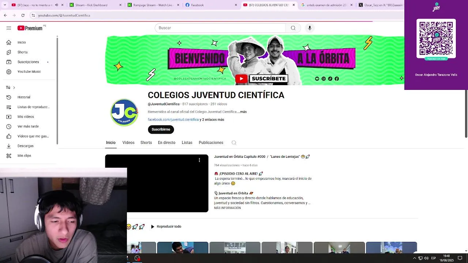Image resolution: width=468 pixels, height=263 pixels.
Task: Switch to the Videos channel tab
Action: [128, 142]
